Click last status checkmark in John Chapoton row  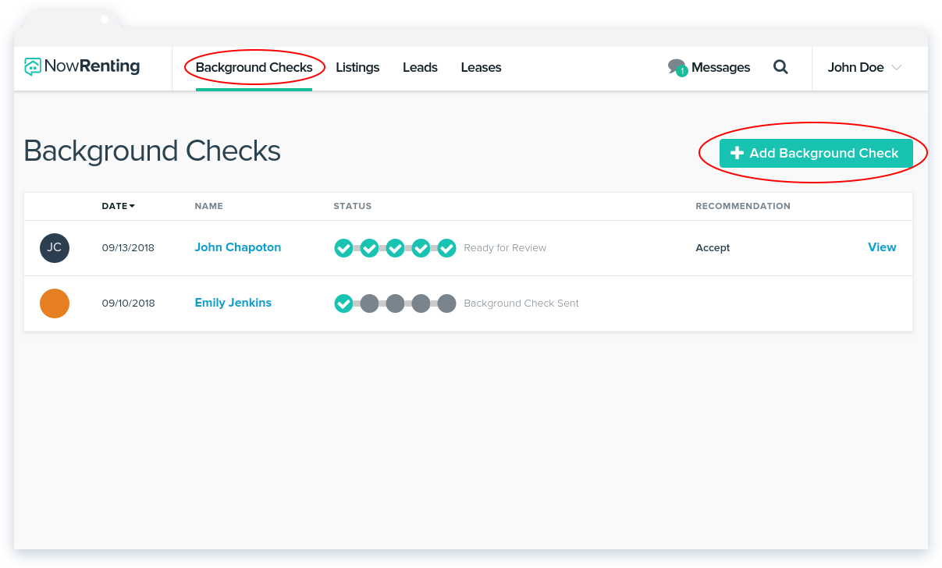click(x=446, y=248)
